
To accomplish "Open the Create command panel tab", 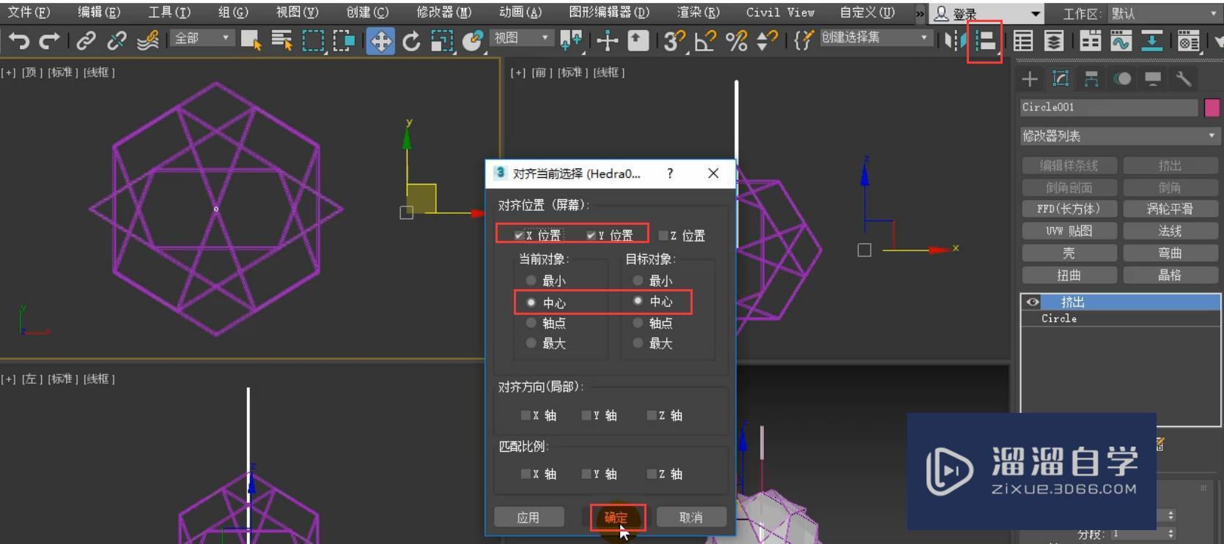I will tap(1030, 78).
